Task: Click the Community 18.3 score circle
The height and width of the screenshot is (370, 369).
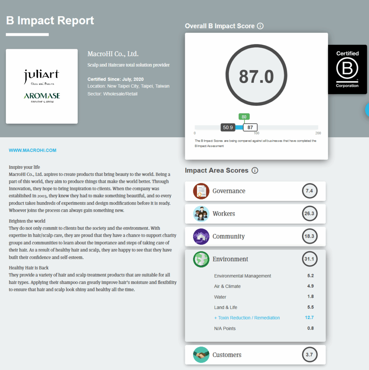Action: [x=309, y=236]
